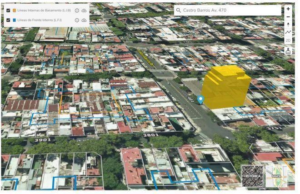300x194 pixels.
Task: Clear the map with the broom tool
Action: (288, 51)
